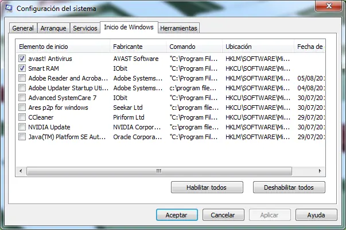Select the Smart RAM entry text
The height and width of the screenshot is (230, 346).
click(x=44, y=68)
